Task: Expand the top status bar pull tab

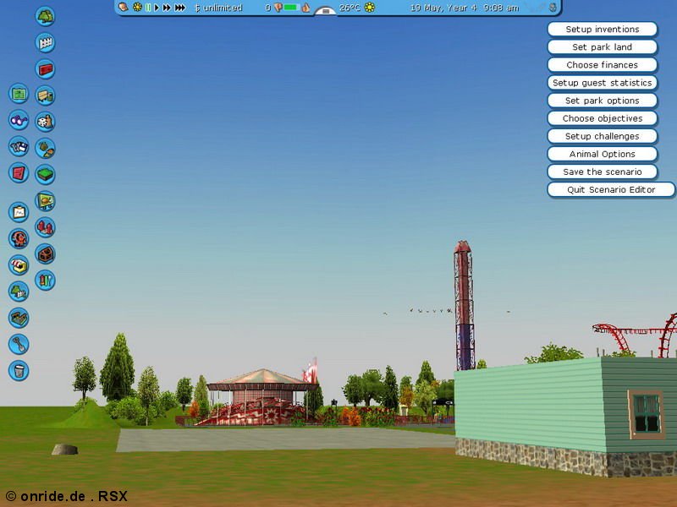Action: click(326, 11)
